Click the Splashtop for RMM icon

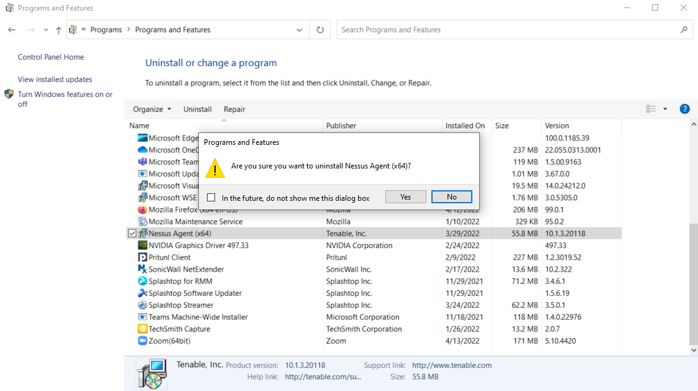[x=142, y=281]
